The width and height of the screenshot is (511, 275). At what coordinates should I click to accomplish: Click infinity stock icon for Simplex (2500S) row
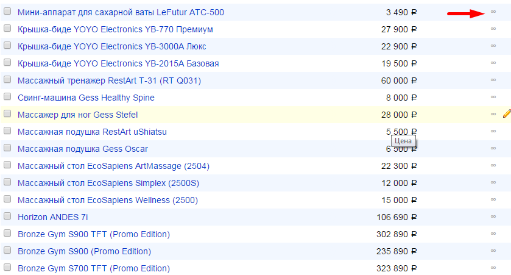pos(493,182)
